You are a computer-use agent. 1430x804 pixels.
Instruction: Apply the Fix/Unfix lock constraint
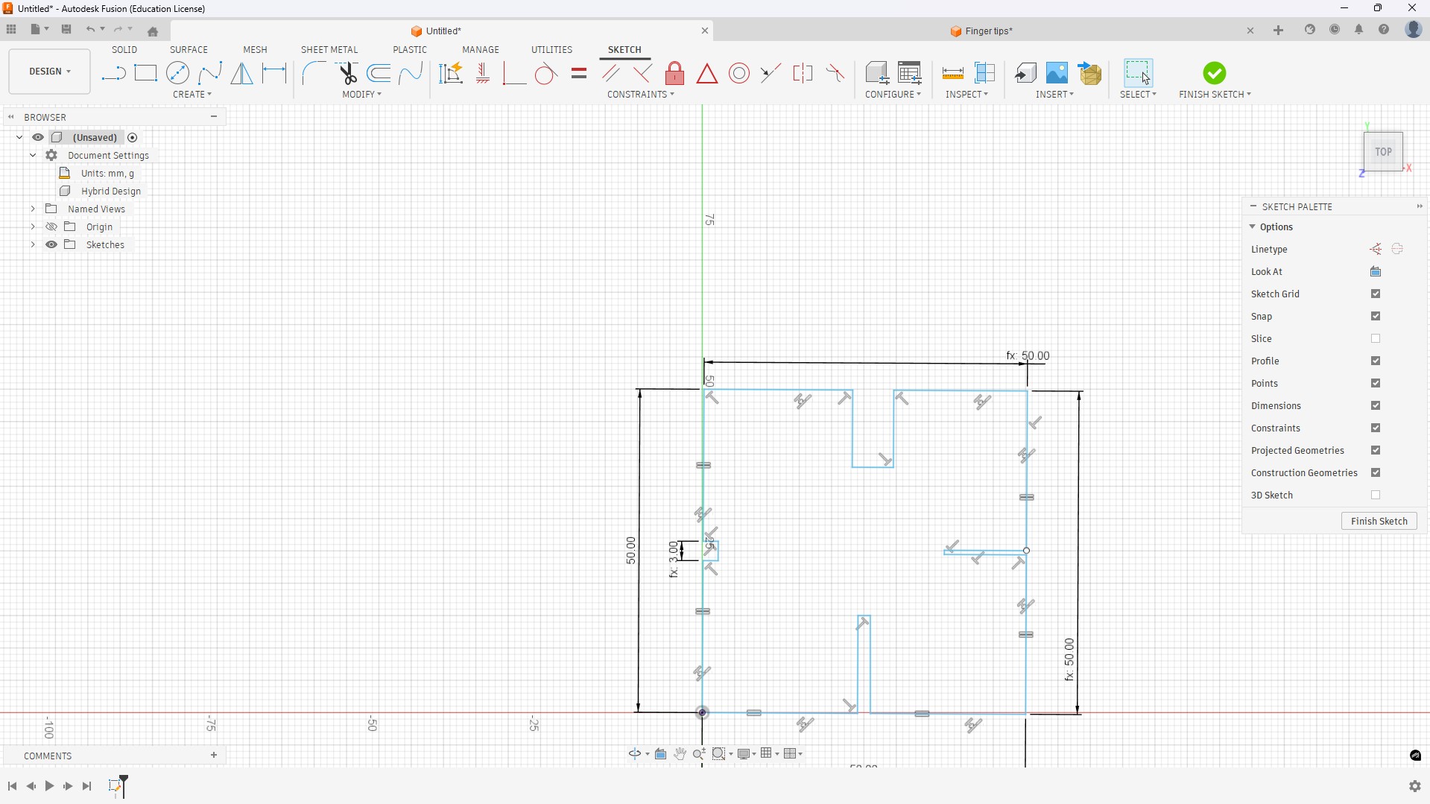coord(674,73)
